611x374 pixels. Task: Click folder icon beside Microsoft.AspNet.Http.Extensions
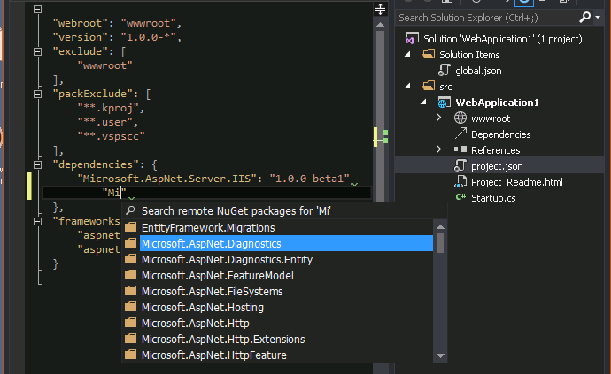(x=130, y=339)
